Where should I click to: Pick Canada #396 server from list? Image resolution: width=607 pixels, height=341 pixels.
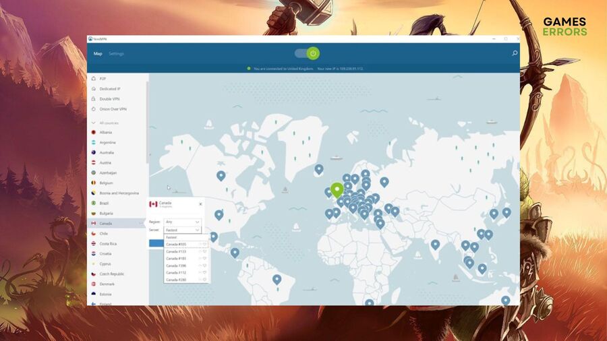(x=186, y=266)
